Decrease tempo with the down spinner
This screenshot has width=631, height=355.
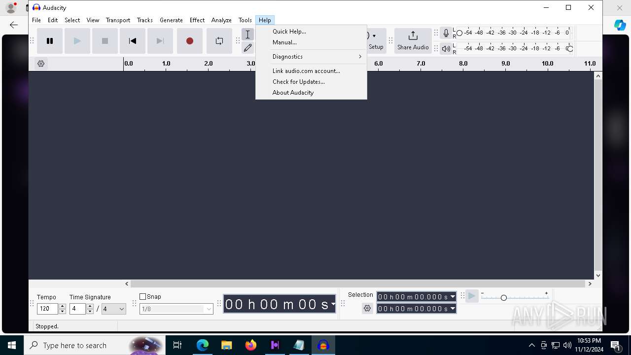pyautogui.click(x=62, y=312)
